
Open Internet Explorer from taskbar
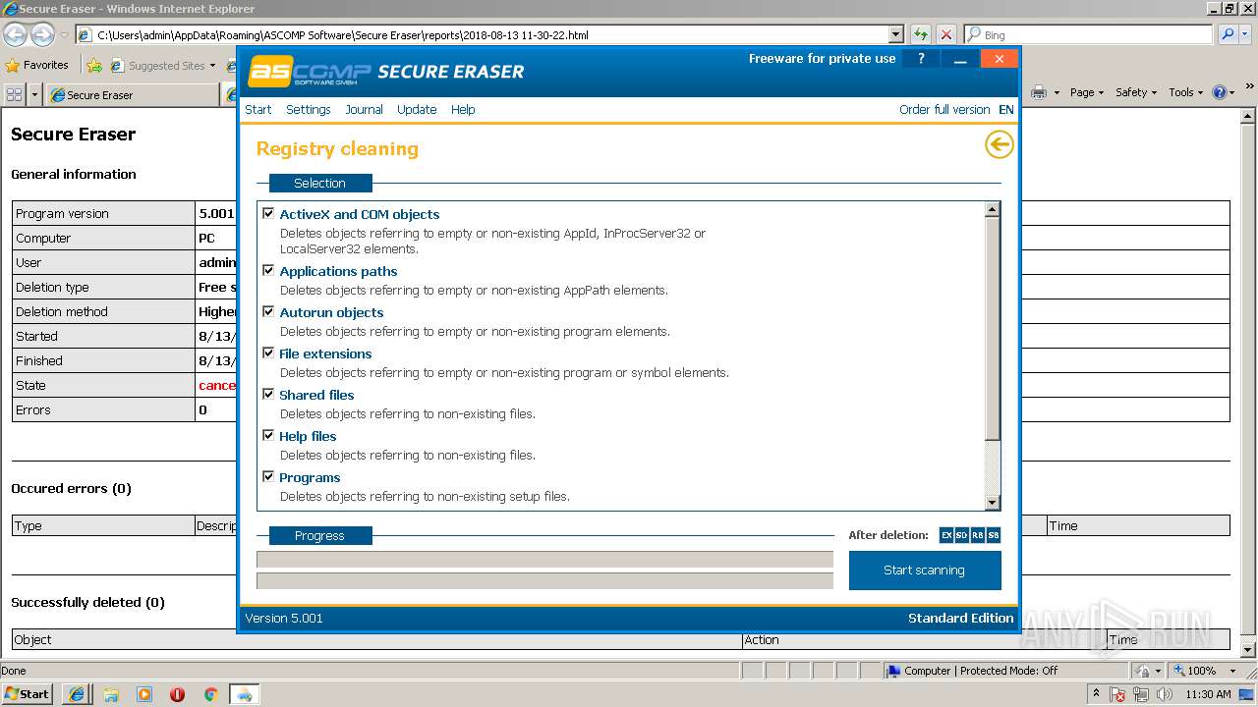pos(77,694)
